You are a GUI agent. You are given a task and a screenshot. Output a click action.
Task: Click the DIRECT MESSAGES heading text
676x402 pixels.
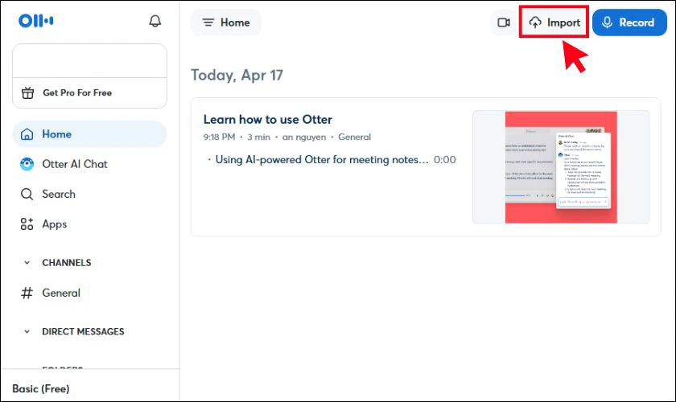point(83,331)
